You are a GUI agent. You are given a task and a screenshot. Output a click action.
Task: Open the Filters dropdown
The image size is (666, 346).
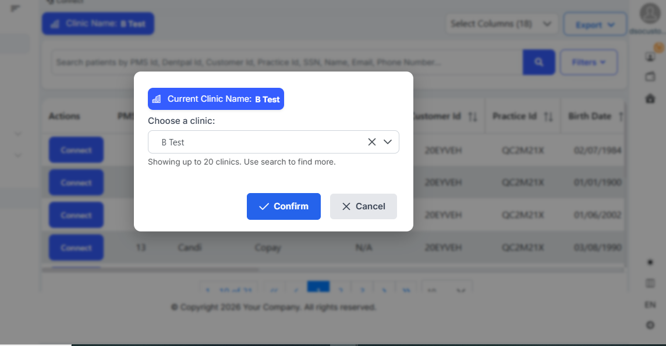(x=589, y=62)
